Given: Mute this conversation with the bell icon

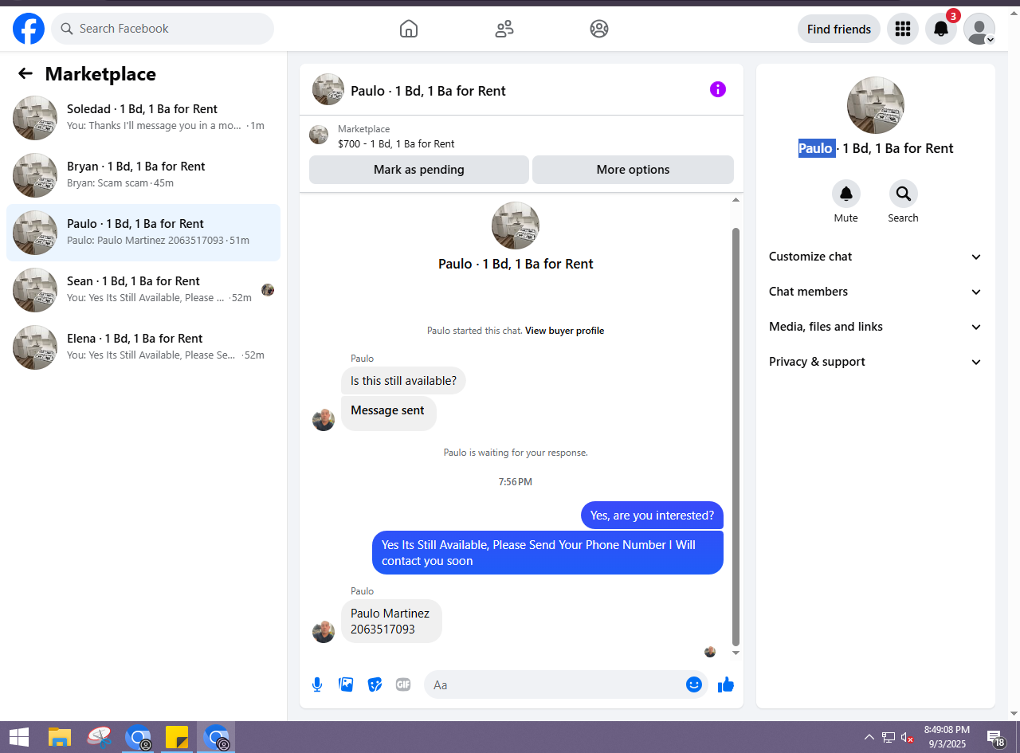Looking at the screenshot, I should (x=846, y=194).
